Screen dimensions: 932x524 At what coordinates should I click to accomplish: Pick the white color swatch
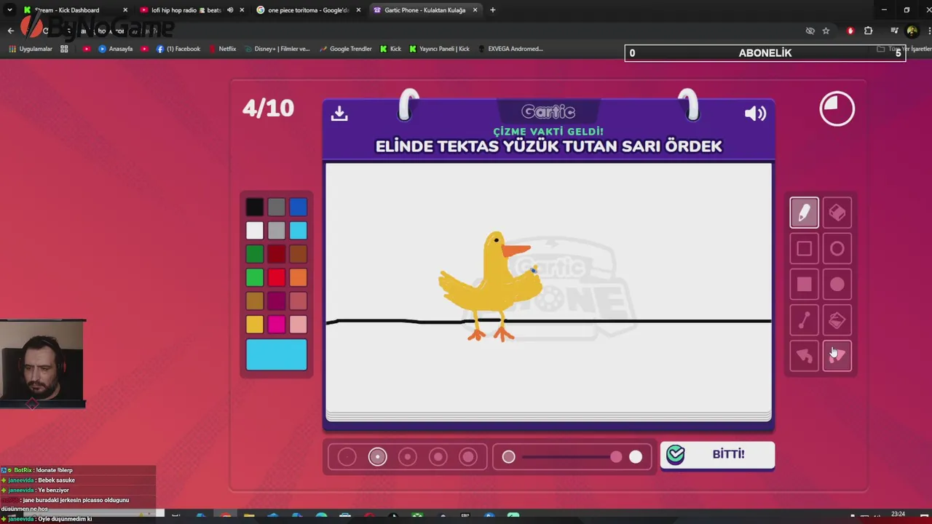tap(254, 231)
